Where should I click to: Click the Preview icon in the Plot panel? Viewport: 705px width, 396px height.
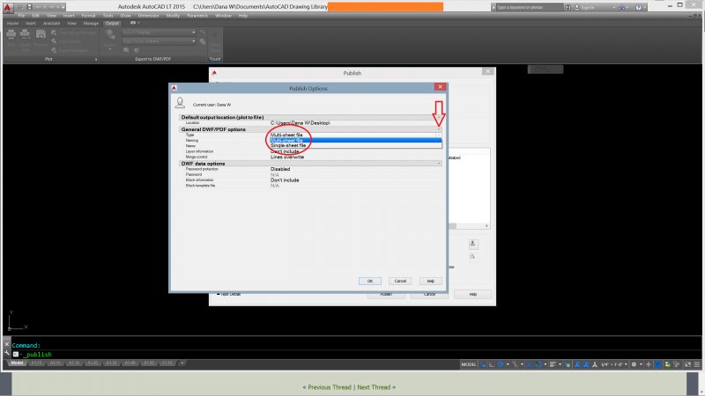[41, 34]
